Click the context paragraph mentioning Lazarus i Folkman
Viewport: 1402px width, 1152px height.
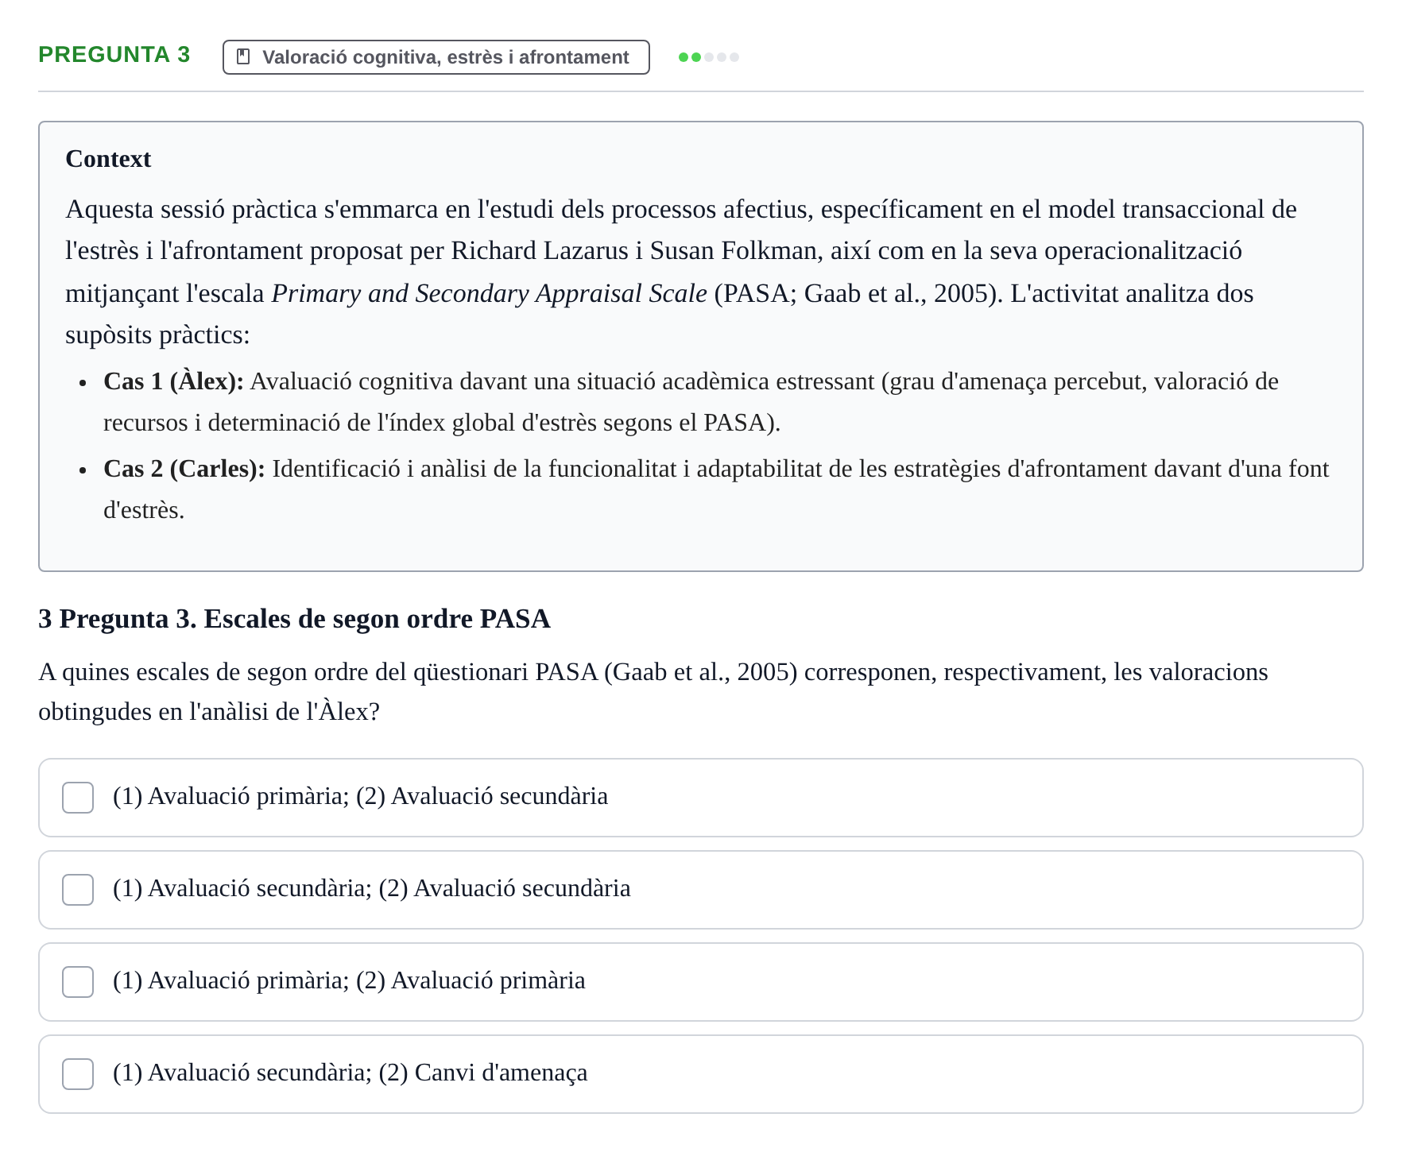(x=681, y=273)
